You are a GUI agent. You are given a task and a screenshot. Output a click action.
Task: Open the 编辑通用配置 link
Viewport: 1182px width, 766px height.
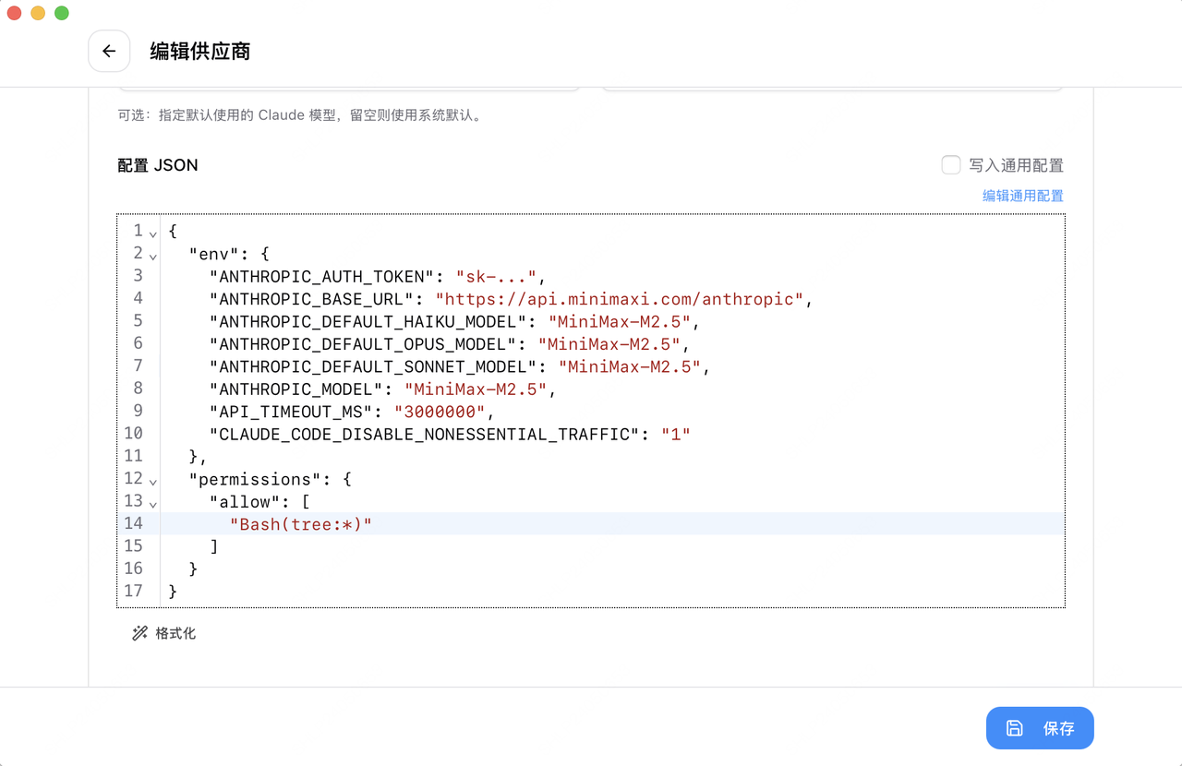point(1022,196)
